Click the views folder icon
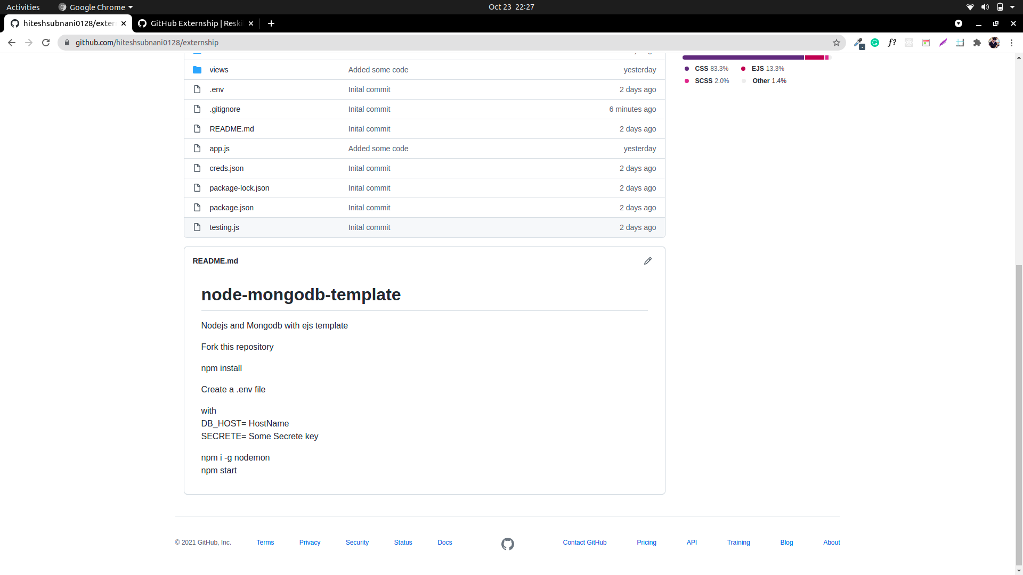This screenshot has height=575, width=1023. (197, 70)
